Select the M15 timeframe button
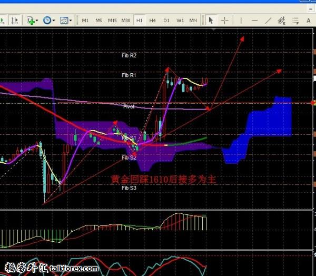Viewport: 316px width, 276px height. click(112, 21)
